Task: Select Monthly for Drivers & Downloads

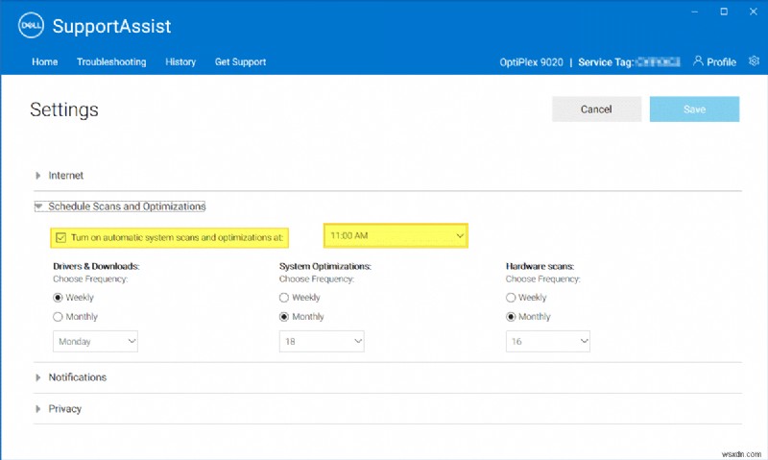Action: [x=58, y=317]
